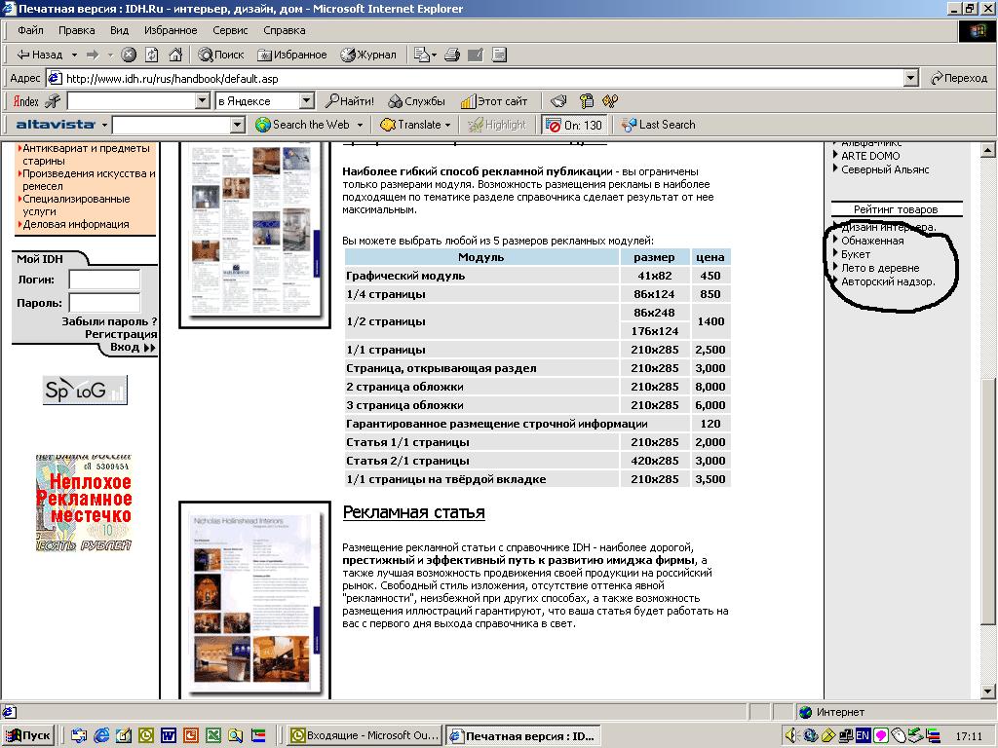Open Избранное favorites panel
The width and height of the screenshot is (998, 748).
(292, 55)
